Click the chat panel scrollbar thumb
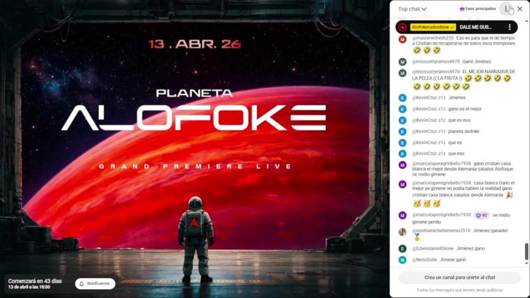 click(x=527, y=251)
